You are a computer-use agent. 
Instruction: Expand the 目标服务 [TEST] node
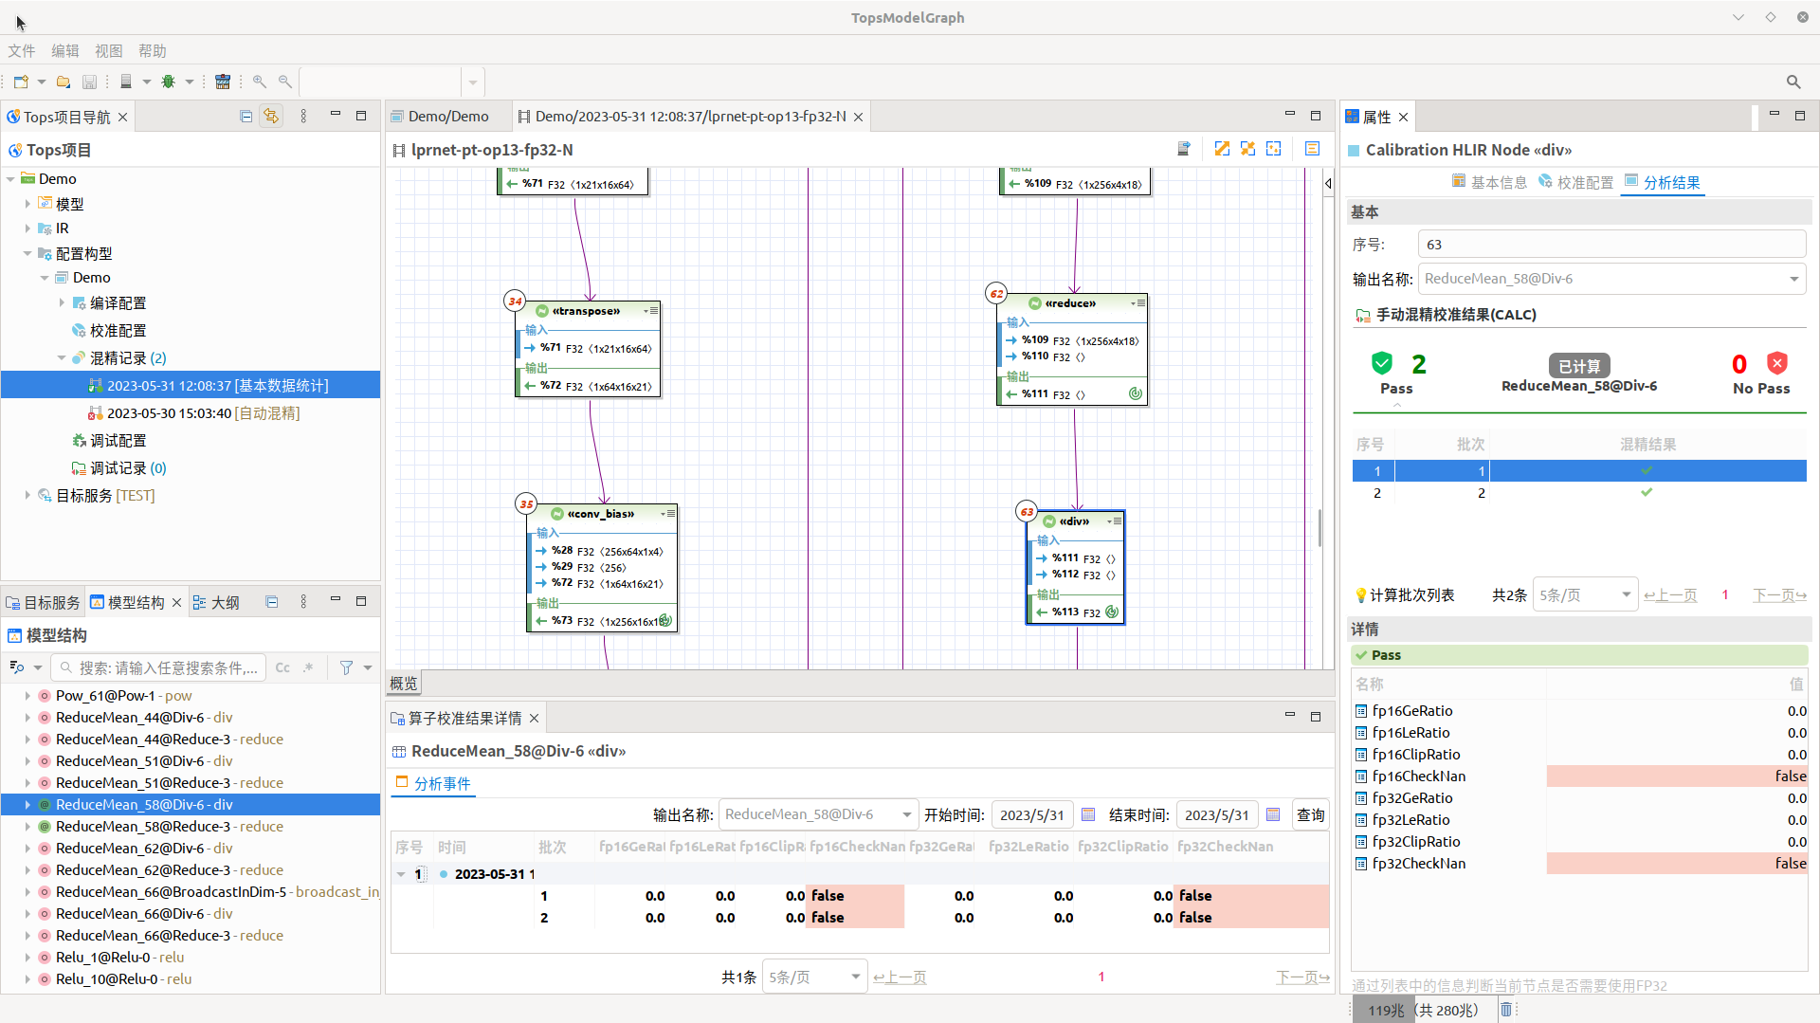[27, 495]
